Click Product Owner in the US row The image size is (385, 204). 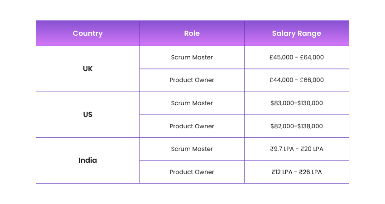[x=192, y=126]
